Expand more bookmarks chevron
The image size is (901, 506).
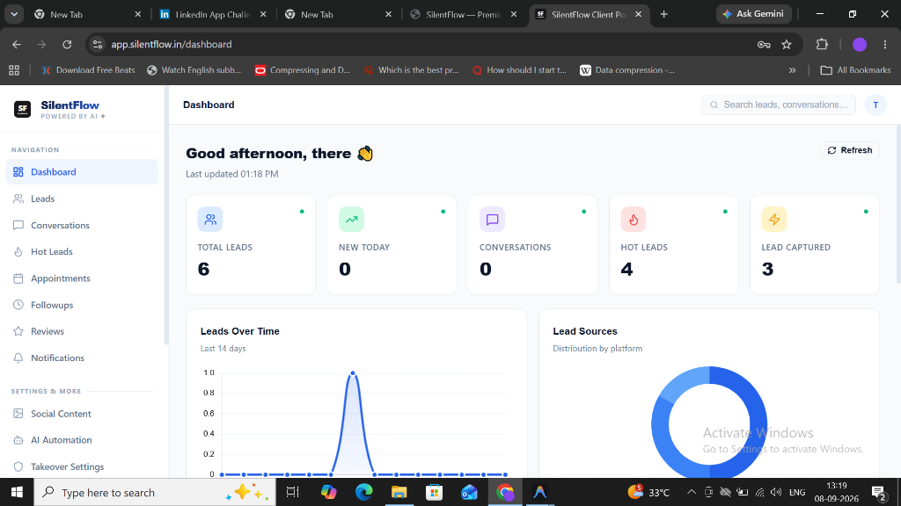click(793, 70)
